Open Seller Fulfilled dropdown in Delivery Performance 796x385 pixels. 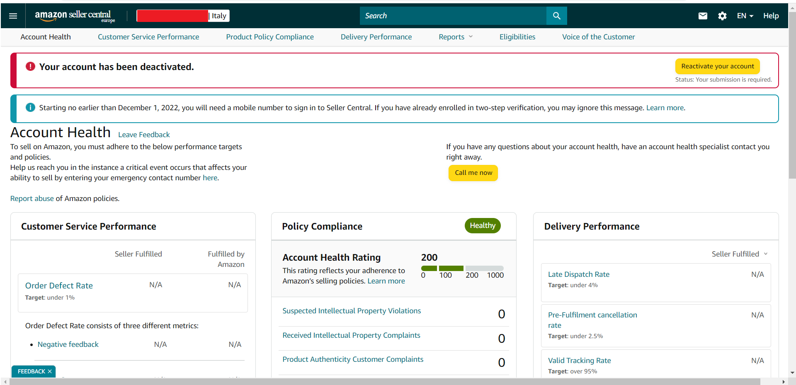pos(740,254)
